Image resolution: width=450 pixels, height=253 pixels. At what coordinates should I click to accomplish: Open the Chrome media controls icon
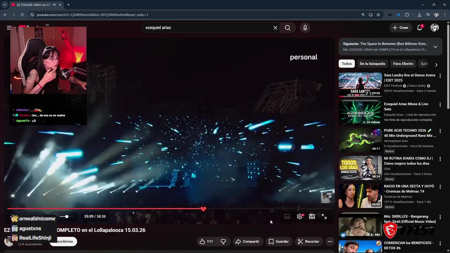pyautogui.click(x=428, y=15)
